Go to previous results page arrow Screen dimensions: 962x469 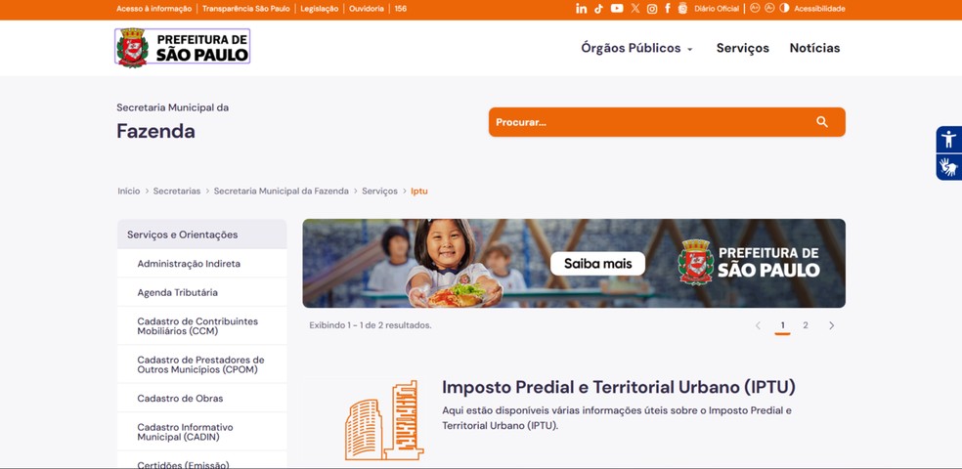[x=758, y=325]
